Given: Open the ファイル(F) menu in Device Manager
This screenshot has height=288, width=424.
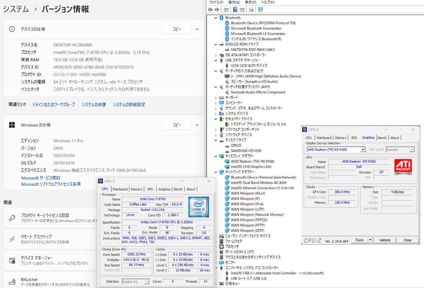Looking at the screenshot, I should point(216,2).
